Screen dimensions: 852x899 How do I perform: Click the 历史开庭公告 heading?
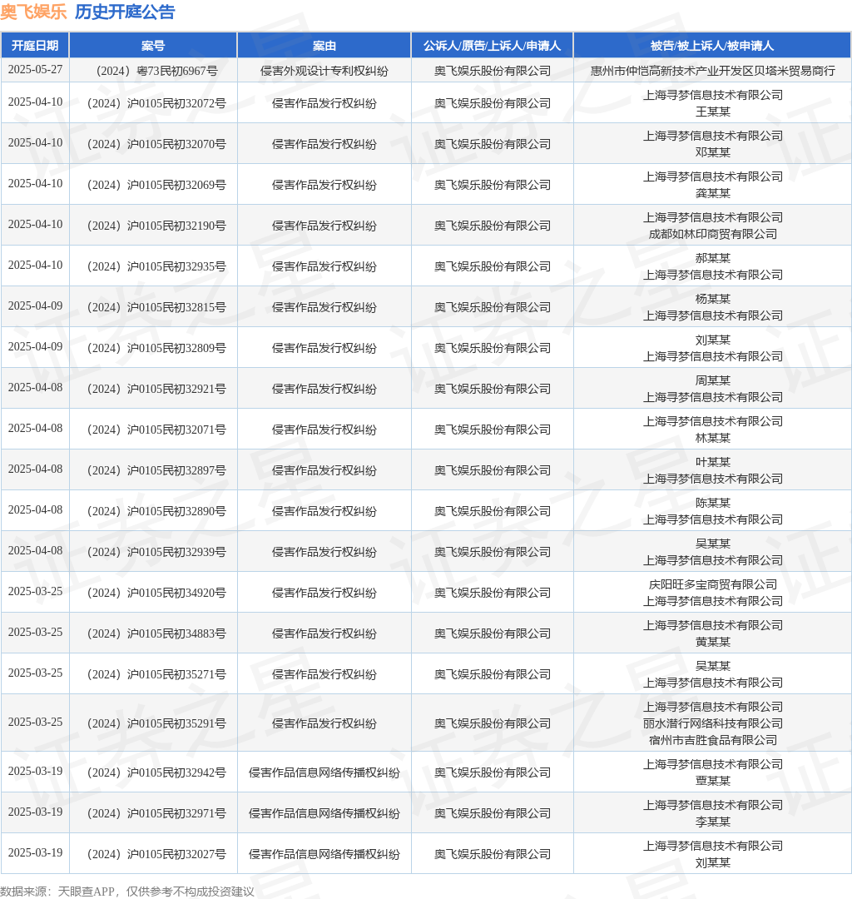tap(125, 12)
